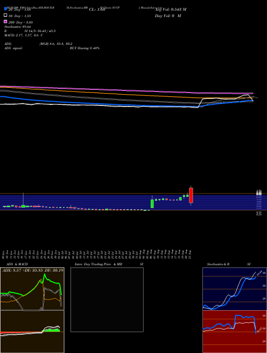Select the Stochastics & RSI panel title

[229, 264]
